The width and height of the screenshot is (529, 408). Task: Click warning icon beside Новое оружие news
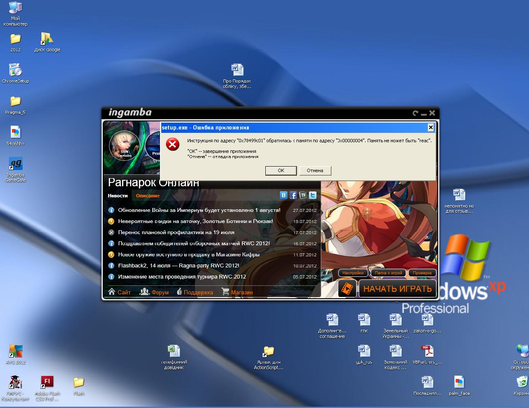pyautogui.click(x=111, y=255)
